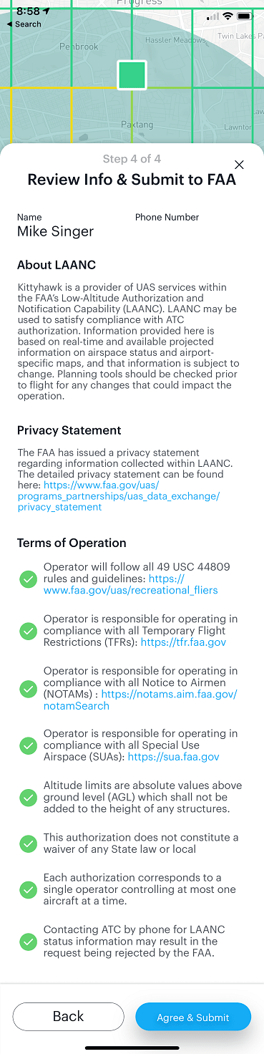The height and width of the screenshot is (1054, 264).
Task: Toggle the altitude limits AGL checkmark
Action: click(x=28, y=797)
